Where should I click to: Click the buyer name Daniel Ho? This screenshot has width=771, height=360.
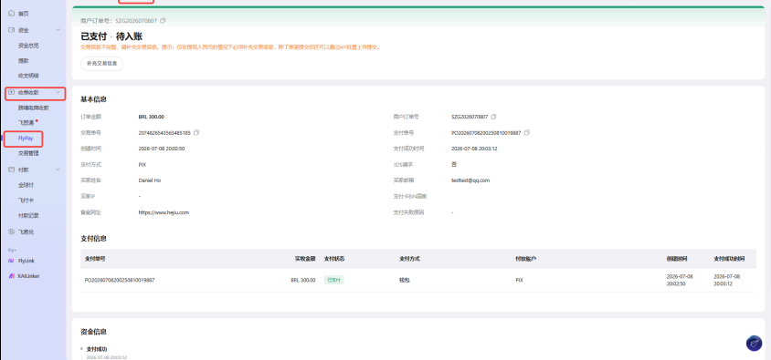coord(150,180)
